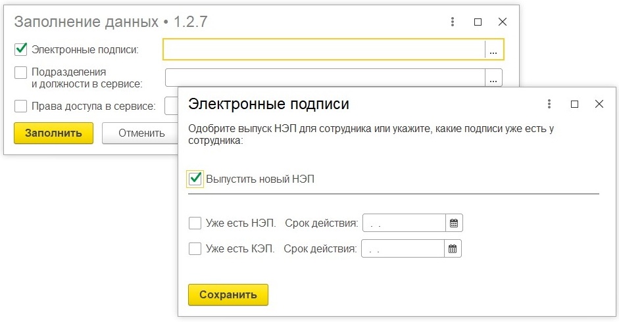
Task: Open calendar picker for НЭП validity date
Action: click(x=454, y=223)
